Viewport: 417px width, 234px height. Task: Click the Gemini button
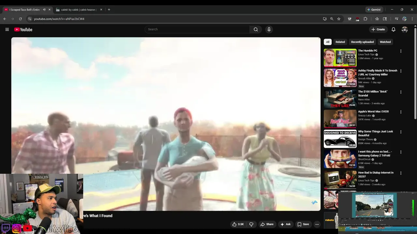[374, 10]
